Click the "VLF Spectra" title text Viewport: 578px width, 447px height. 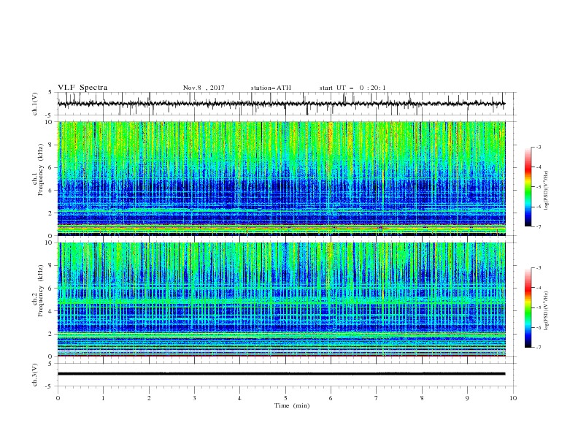[82, 88]
